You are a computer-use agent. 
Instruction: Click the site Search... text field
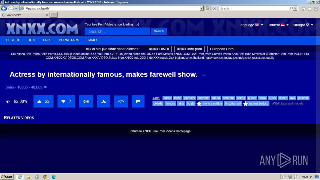pyautogui.click(x=117, y=31)
